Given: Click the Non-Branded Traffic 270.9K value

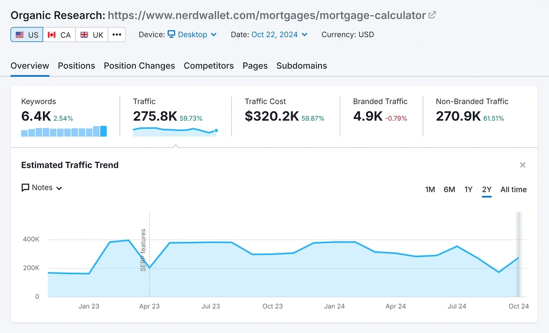Looking at the screenshot, I should pos(458,116).
